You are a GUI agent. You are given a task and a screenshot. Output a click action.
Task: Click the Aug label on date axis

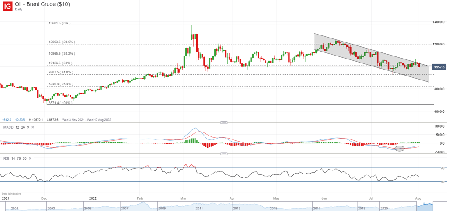pyautogui.click(x=418, y=198)
